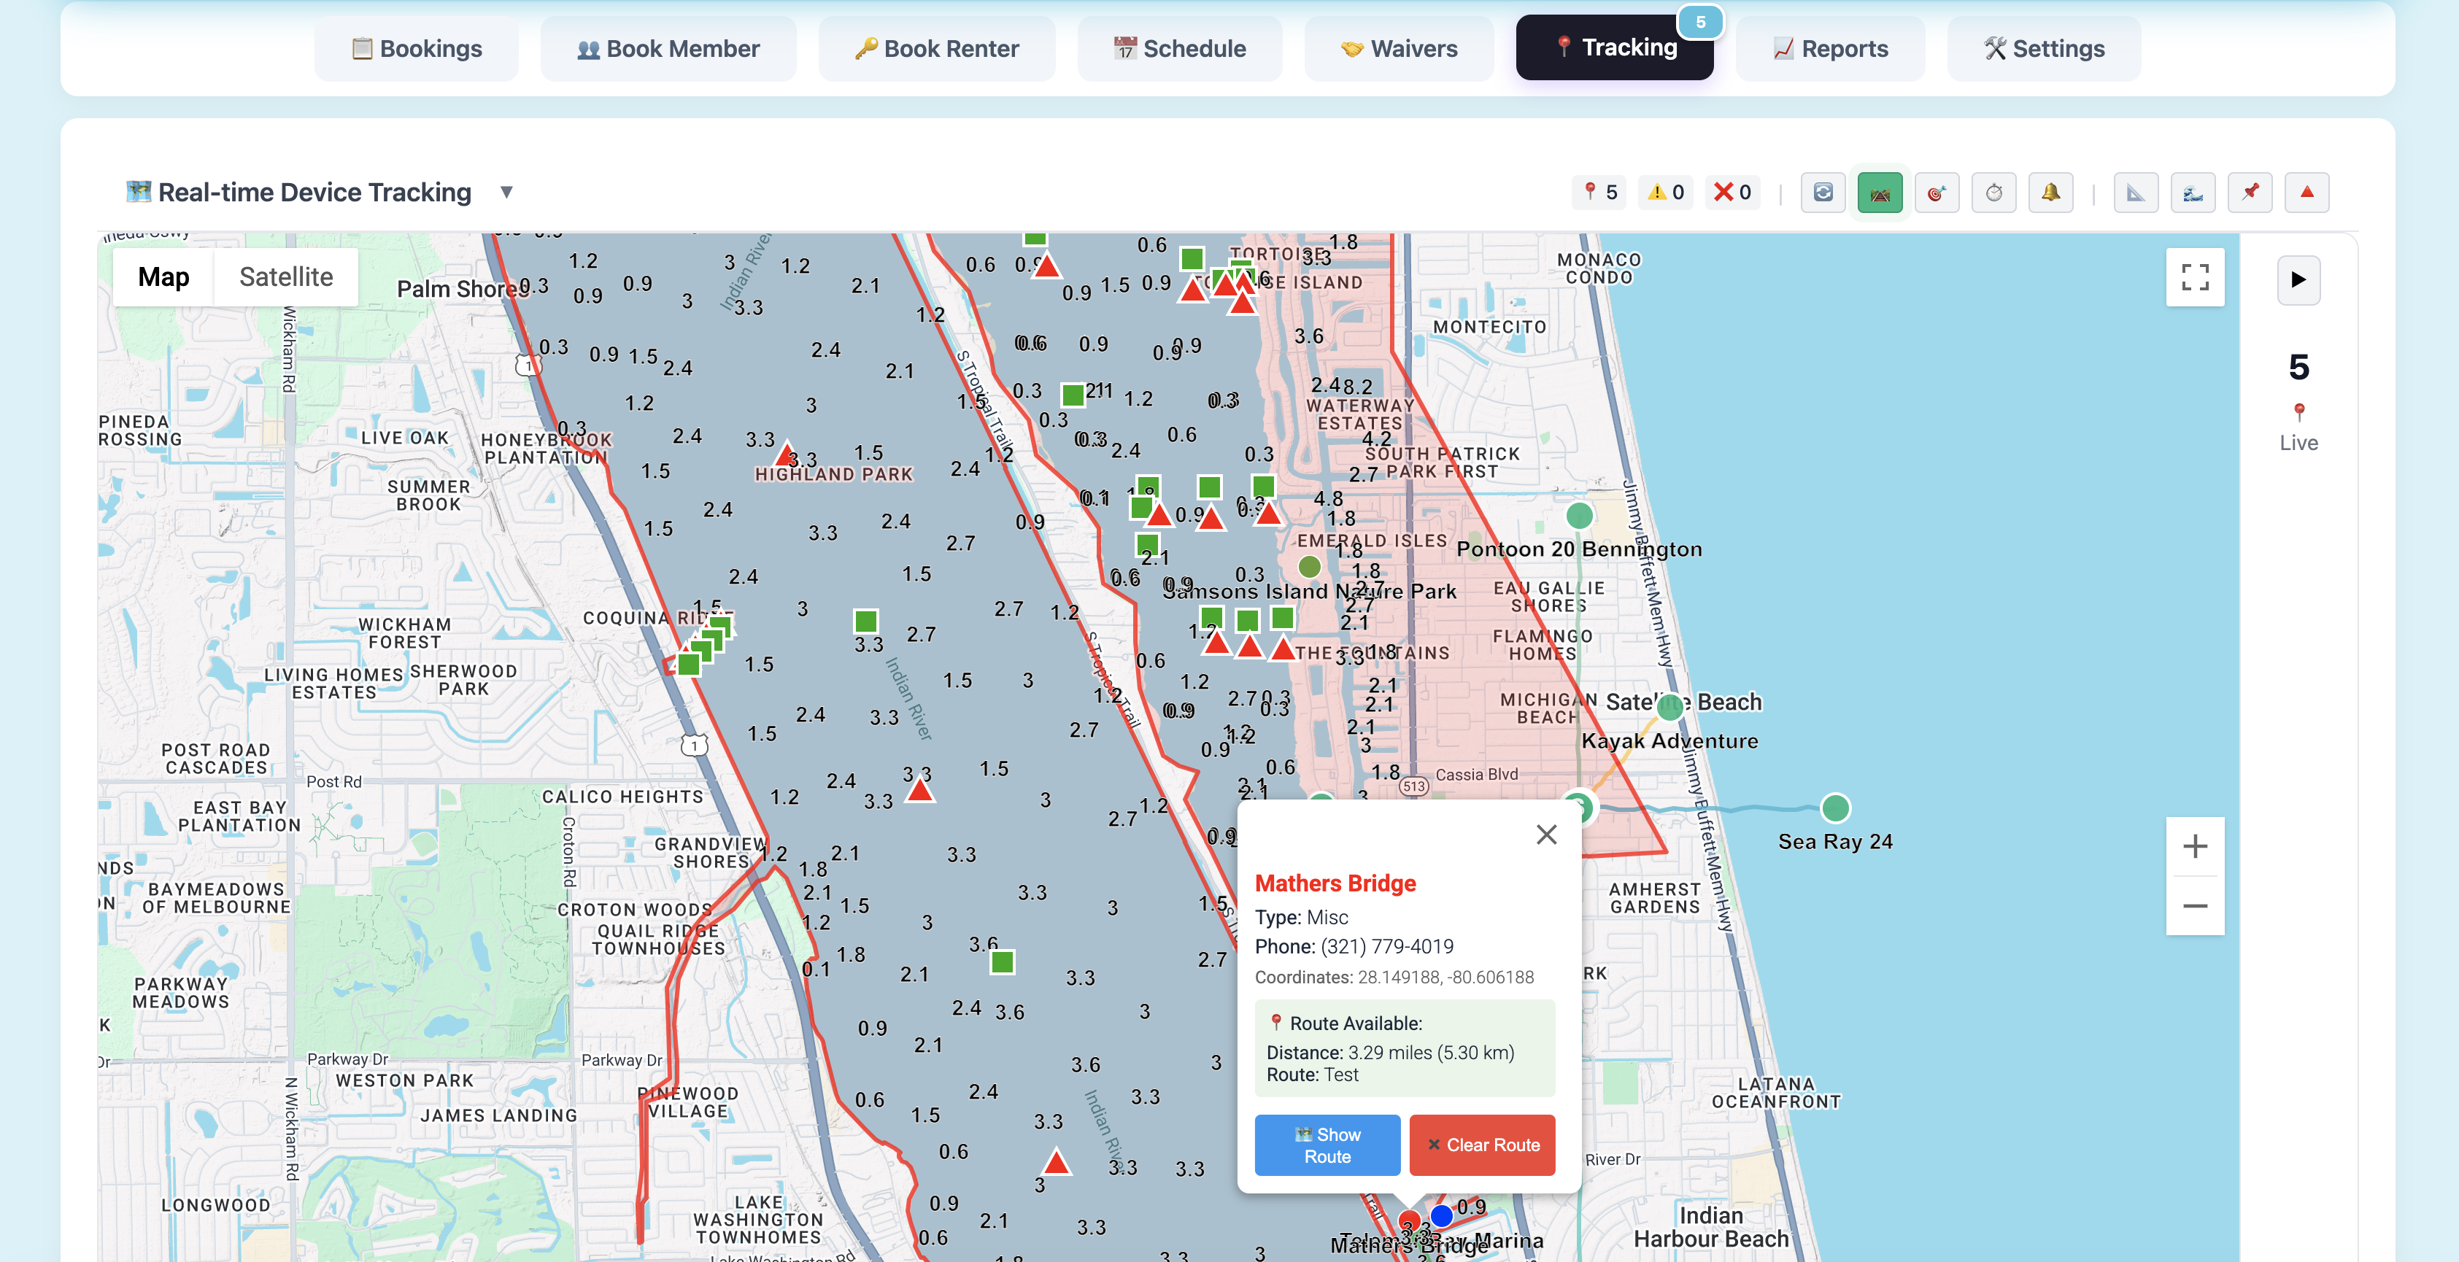Switch to the Schedule tab
This screenshot has width=2459, height=1262.
coord(1179,47)
